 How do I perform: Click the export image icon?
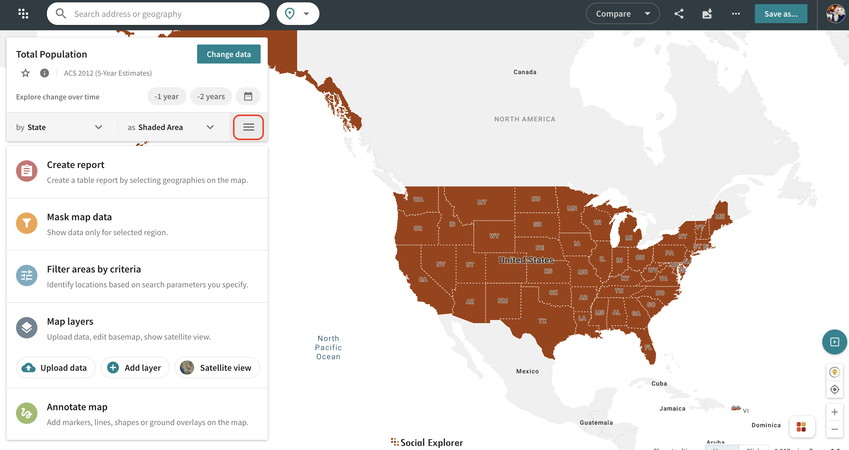[x=707, y=14]
